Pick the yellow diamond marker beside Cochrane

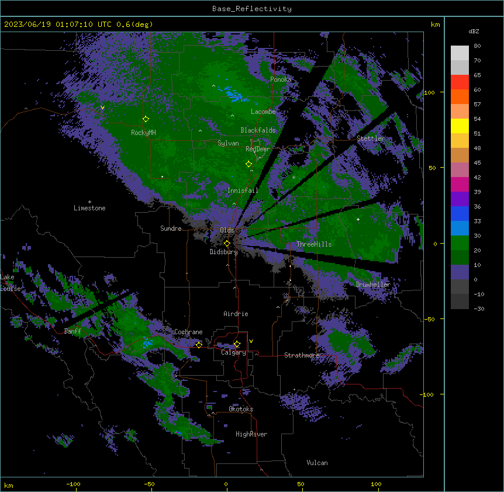point(199,345)
